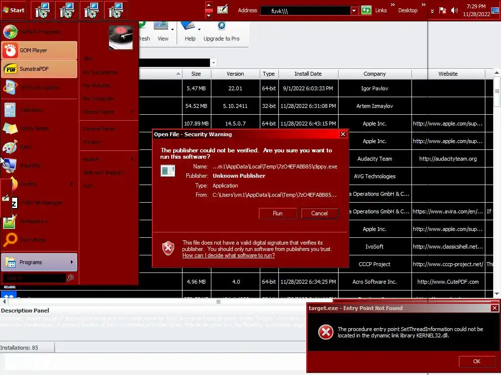Image resolution: width=501 pixels, height=375 pixels.
Task: Open SumatraPDF from Start menu
Action: (x=39, y=68)
